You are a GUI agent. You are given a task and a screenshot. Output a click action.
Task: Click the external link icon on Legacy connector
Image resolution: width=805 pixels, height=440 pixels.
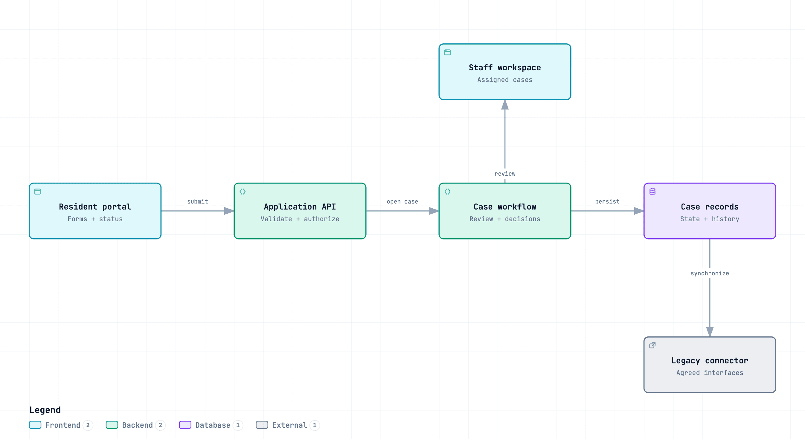[x=652, y=345]
